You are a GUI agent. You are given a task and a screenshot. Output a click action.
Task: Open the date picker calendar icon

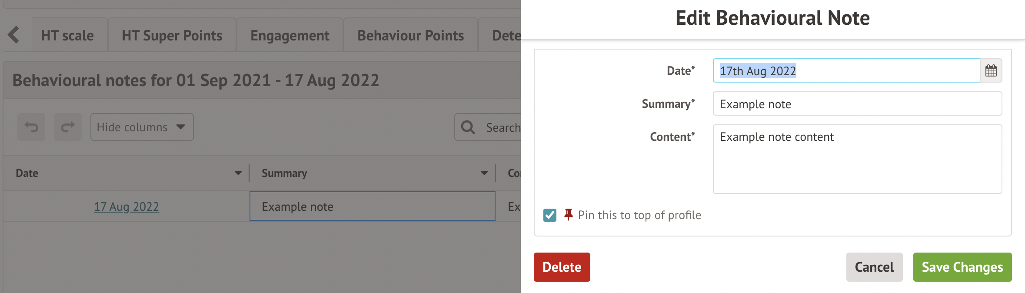(991, 70)
